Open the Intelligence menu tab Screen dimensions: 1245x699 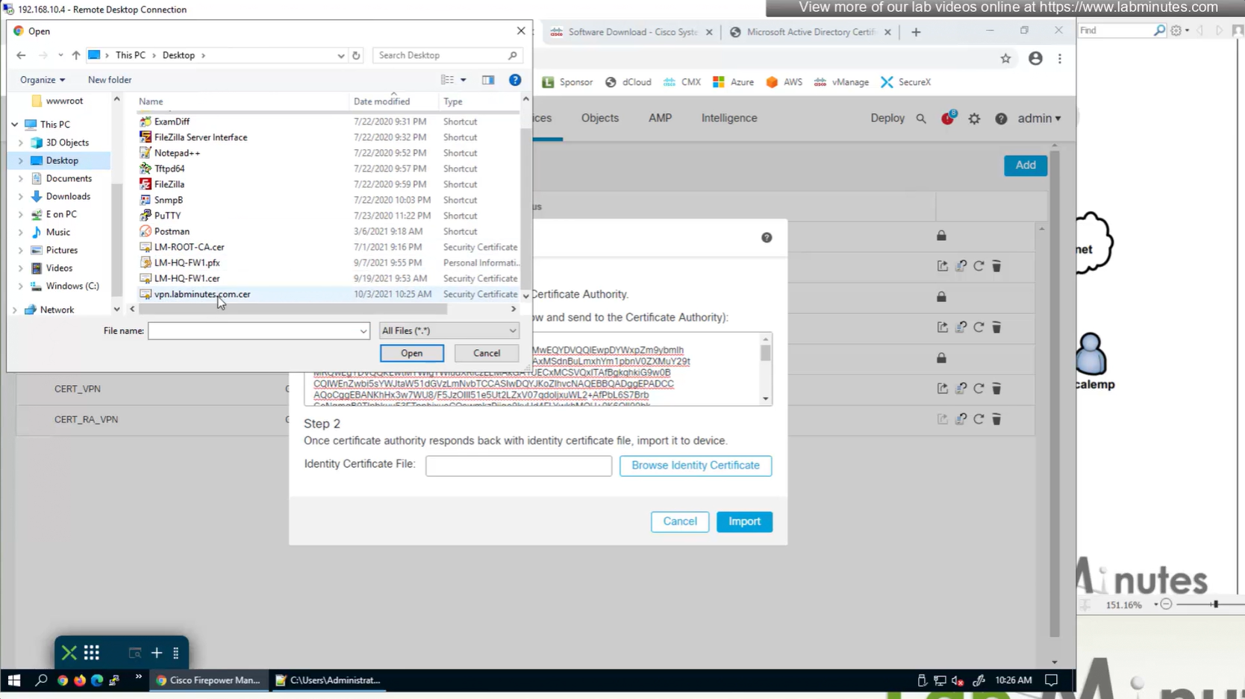[728, 118]
